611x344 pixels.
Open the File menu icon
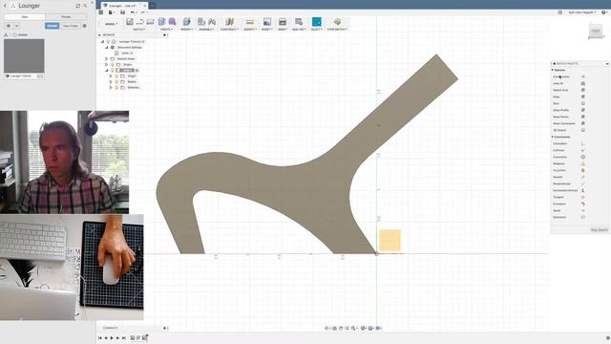111,12
